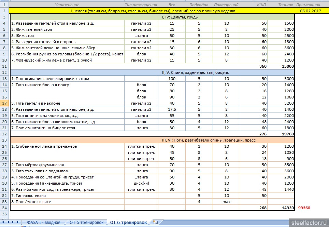This screenshot has height=227, width=329.
Task: Select the row 34 header
Action: tap(4, 208)
